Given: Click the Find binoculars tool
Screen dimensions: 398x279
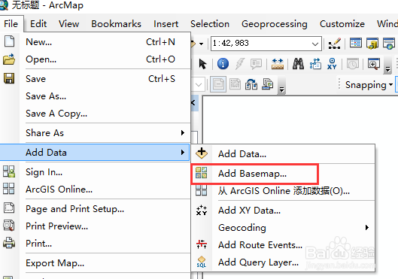Looking at the screenshot, I should [298, 64].
